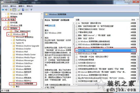Viewport: 140px width, 93px height.
Task: Click the folder icon of Windows Update
Action: (x=14, y=66)
